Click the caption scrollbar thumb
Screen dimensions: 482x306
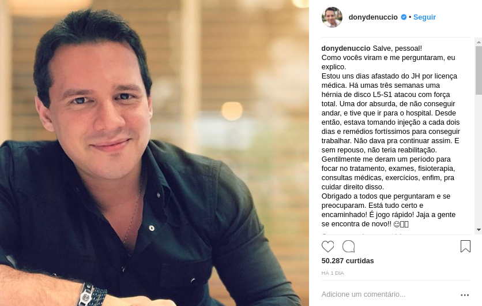(x=479, y=70)
